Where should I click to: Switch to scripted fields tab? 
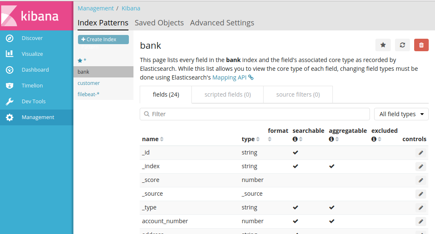pos(227,95)
